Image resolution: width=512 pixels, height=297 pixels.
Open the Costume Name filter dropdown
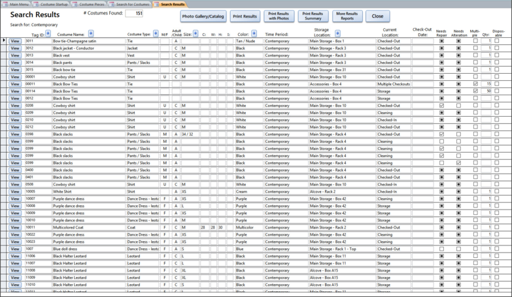point(91,33)
